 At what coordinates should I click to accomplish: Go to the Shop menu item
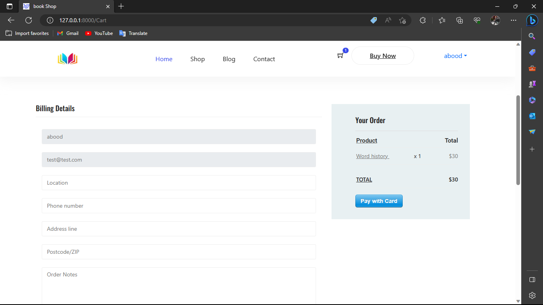tap(198, 59)
